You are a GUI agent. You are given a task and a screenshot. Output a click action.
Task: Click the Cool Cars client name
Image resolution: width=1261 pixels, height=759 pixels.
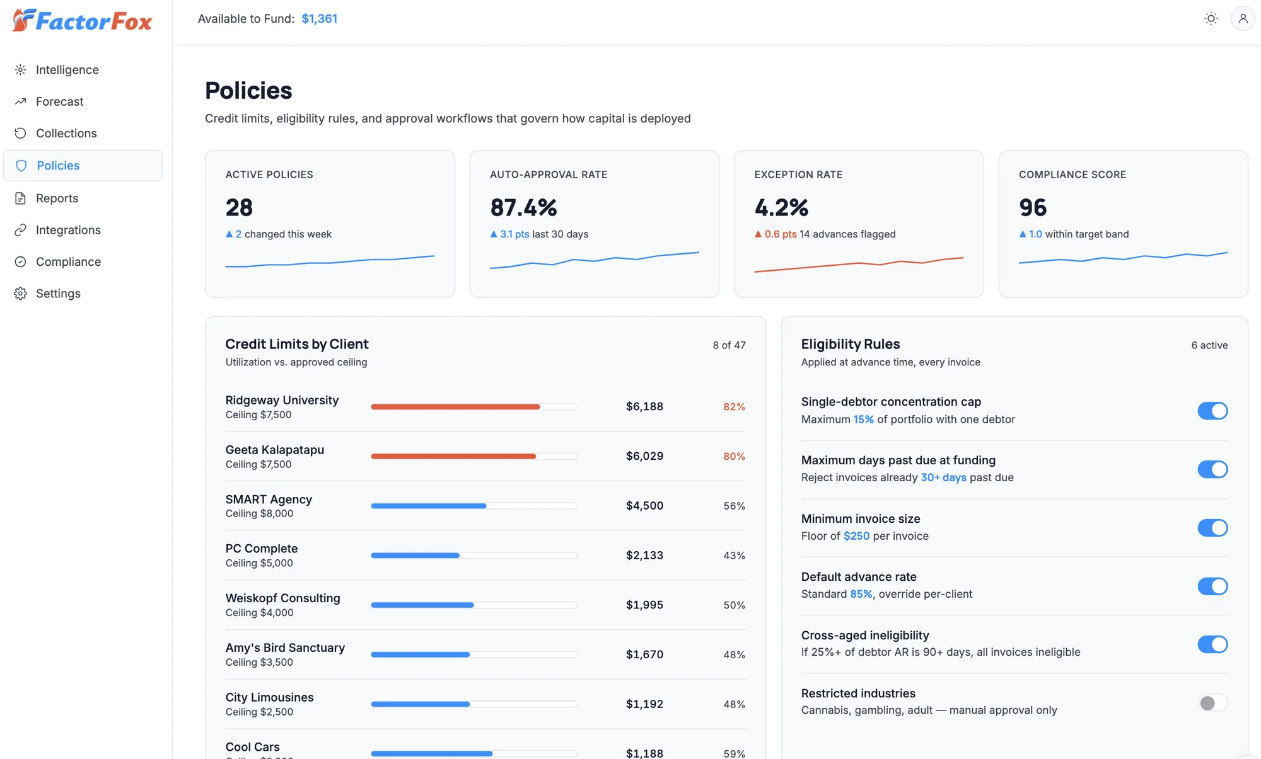point(253,747)
